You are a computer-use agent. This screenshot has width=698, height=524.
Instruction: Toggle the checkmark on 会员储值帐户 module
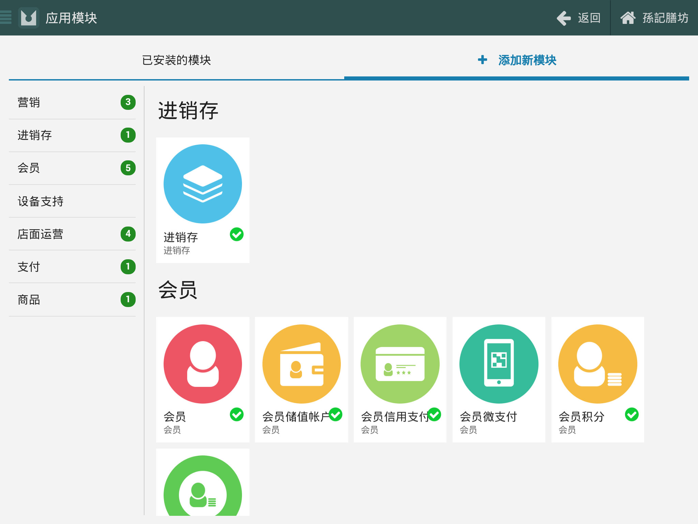click(x=336, y=414)
